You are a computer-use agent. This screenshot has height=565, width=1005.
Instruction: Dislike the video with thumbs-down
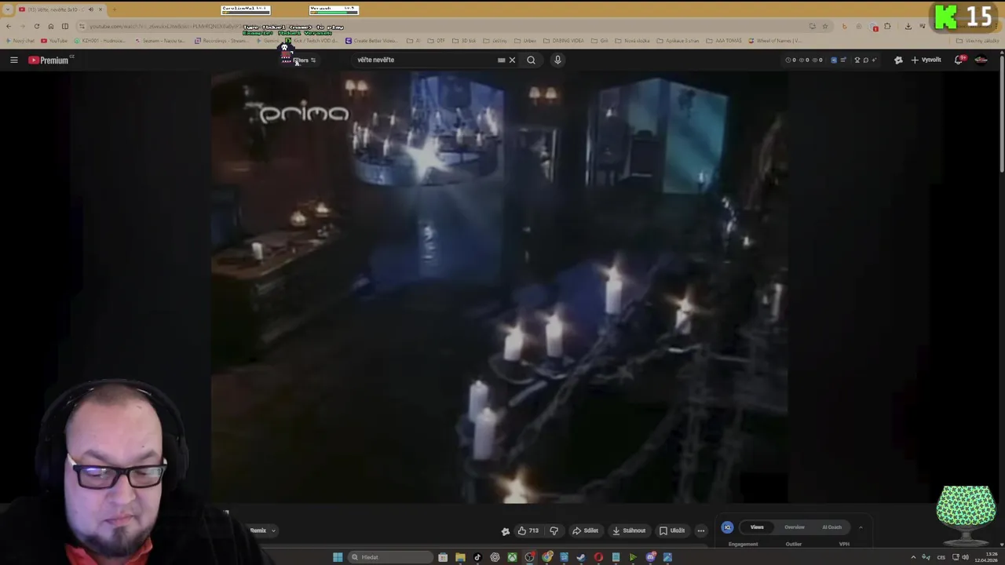point(554,530)
